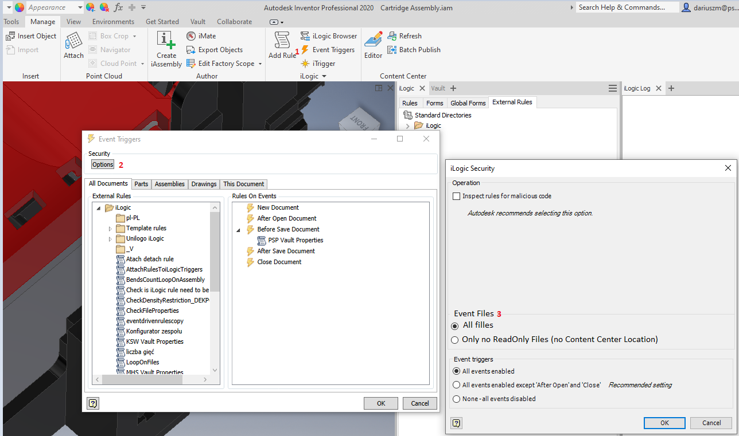
Task: Expand the Unilogo iLogic folder
Action: point(111,239)
